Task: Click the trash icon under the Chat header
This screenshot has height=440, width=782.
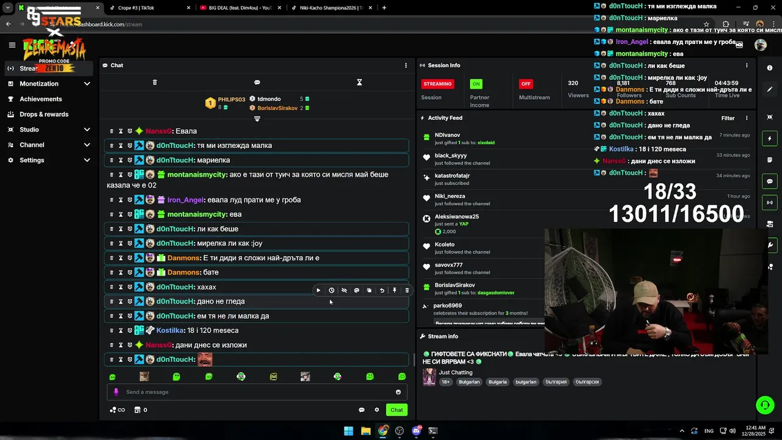Action: pyautogui.click(x=155, y=82)
